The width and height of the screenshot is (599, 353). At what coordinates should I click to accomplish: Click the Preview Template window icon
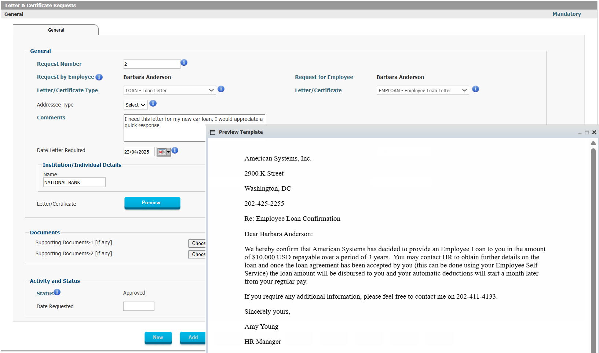click(x=213, y=132)
